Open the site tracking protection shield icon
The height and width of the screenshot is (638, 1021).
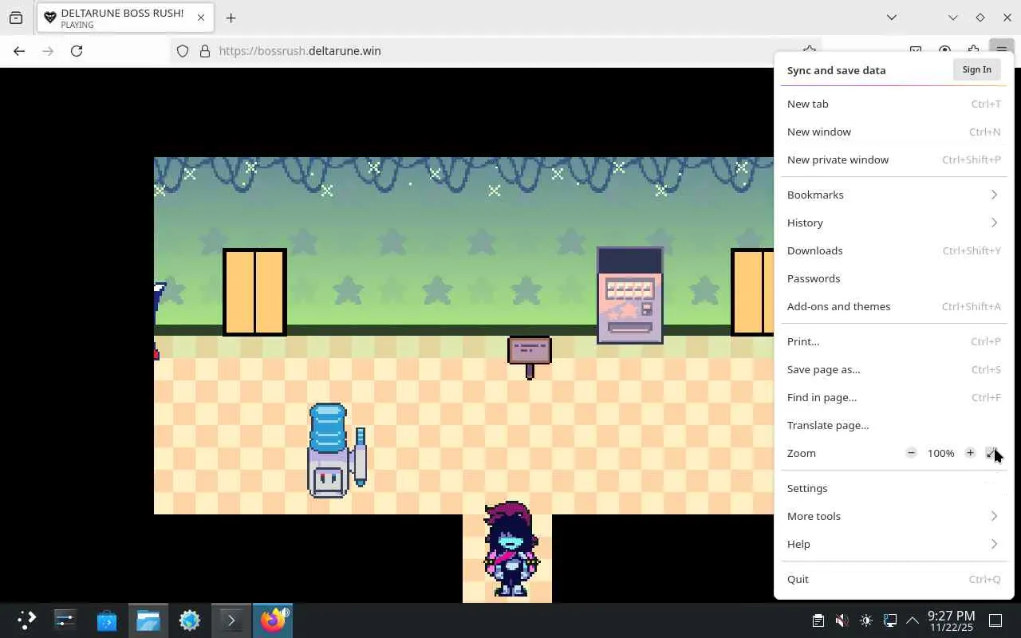(x=183, y=51)
